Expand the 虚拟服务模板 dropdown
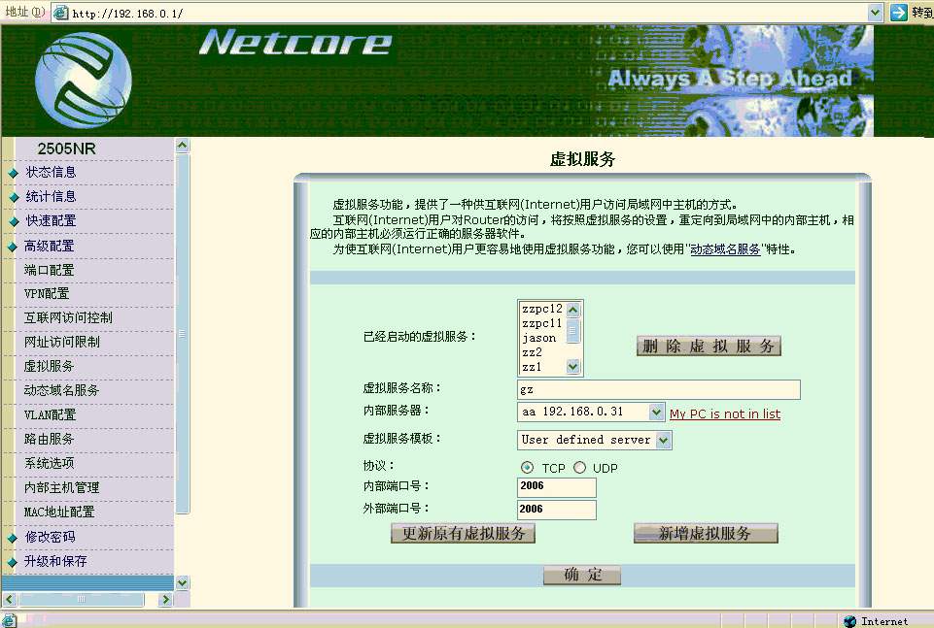The width and height of the screenshot is (934, 628). 664,440
